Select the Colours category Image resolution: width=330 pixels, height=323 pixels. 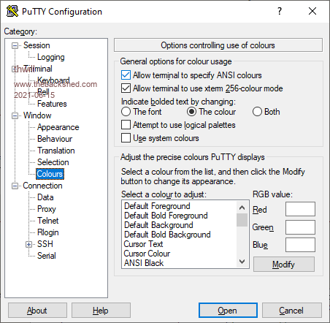pos(50,174)
